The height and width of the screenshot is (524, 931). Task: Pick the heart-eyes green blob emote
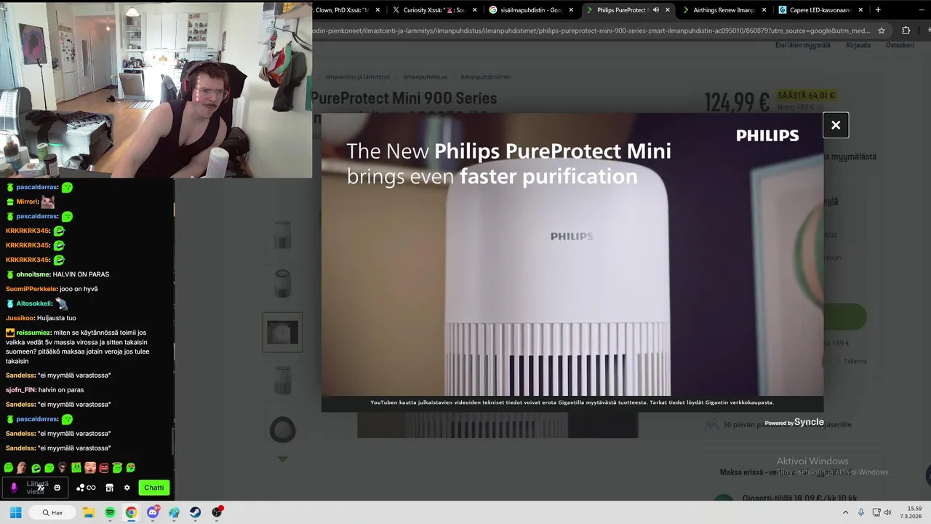(x=131, y=468)
